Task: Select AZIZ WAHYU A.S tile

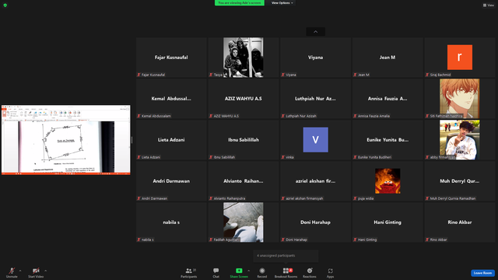Action: [x=244, y=99]
